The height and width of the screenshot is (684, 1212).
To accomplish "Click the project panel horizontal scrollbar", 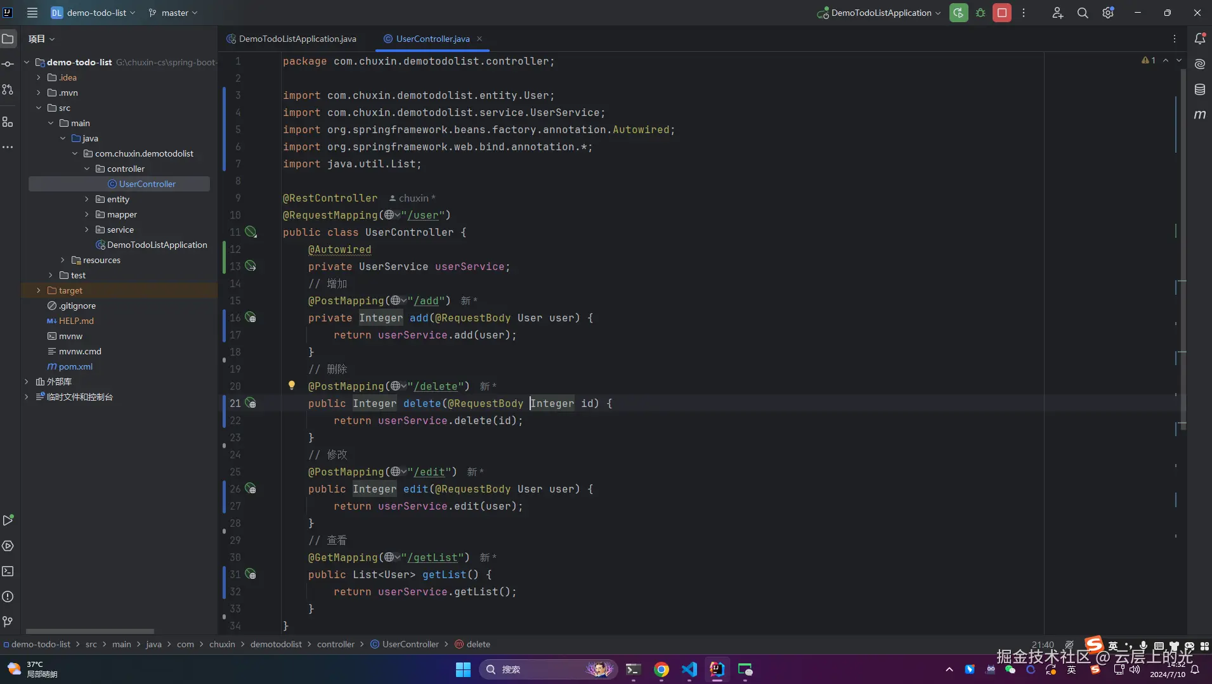I will [x=89, y=631].
